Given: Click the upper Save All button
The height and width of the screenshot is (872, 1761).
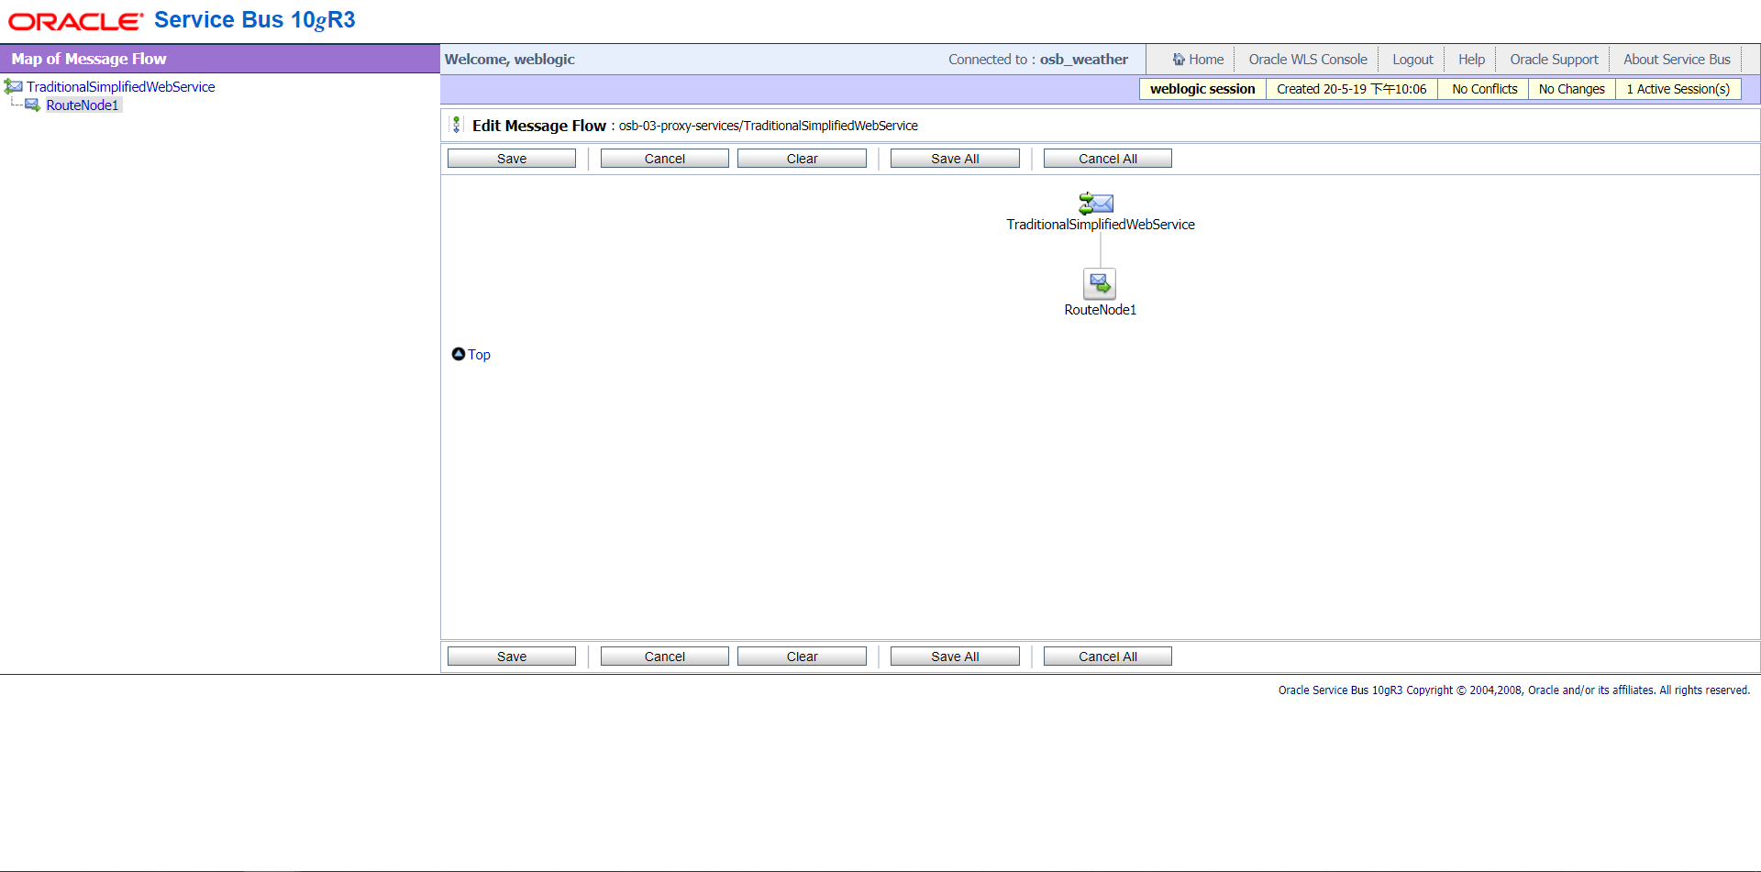Looking at the screenshot, I should click(x=955, y=159).
